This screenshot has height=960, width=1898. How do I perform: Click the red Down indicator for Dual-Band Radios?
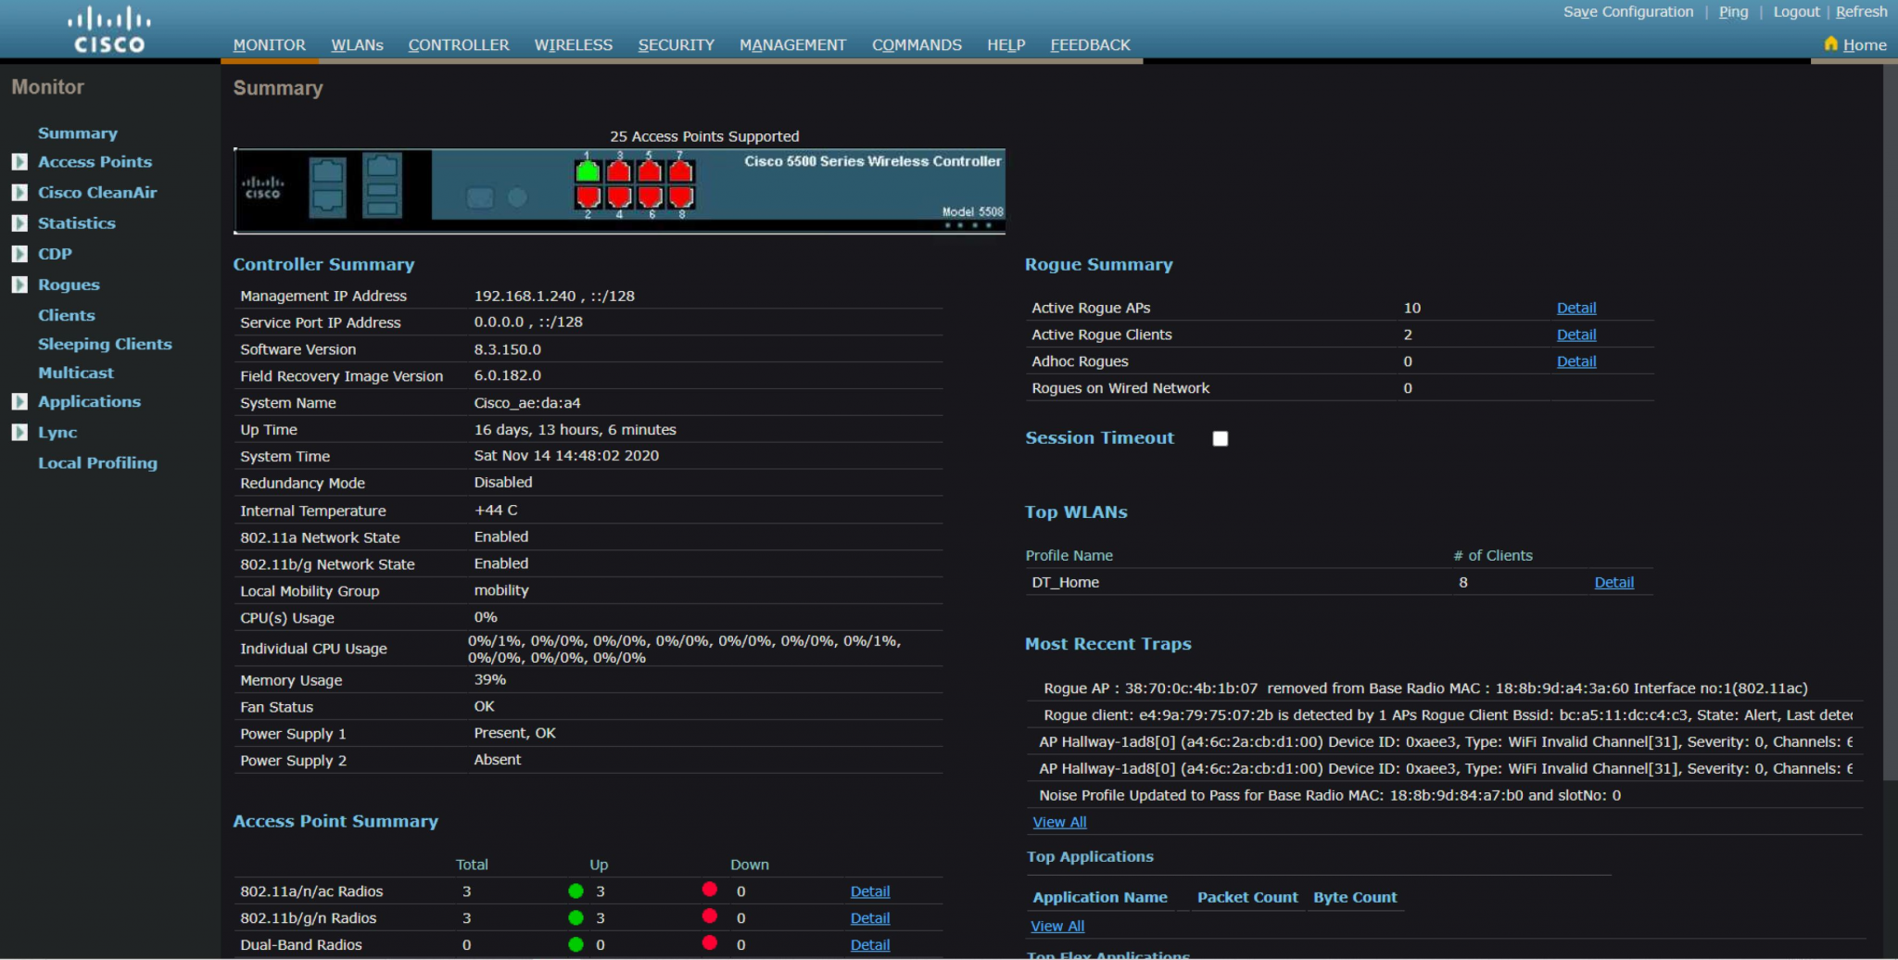[710, 943]
